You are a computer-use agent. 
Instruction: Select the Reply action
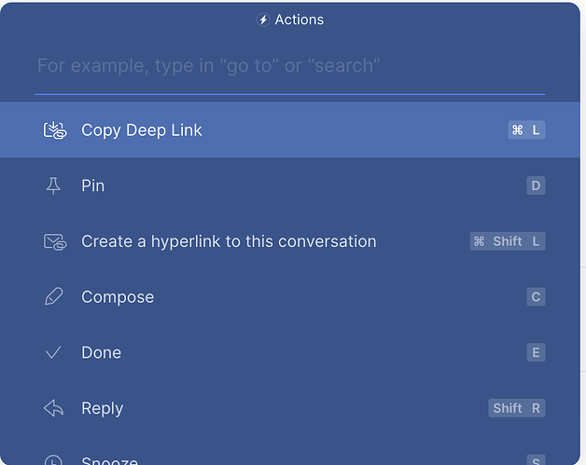coord(102,408)
